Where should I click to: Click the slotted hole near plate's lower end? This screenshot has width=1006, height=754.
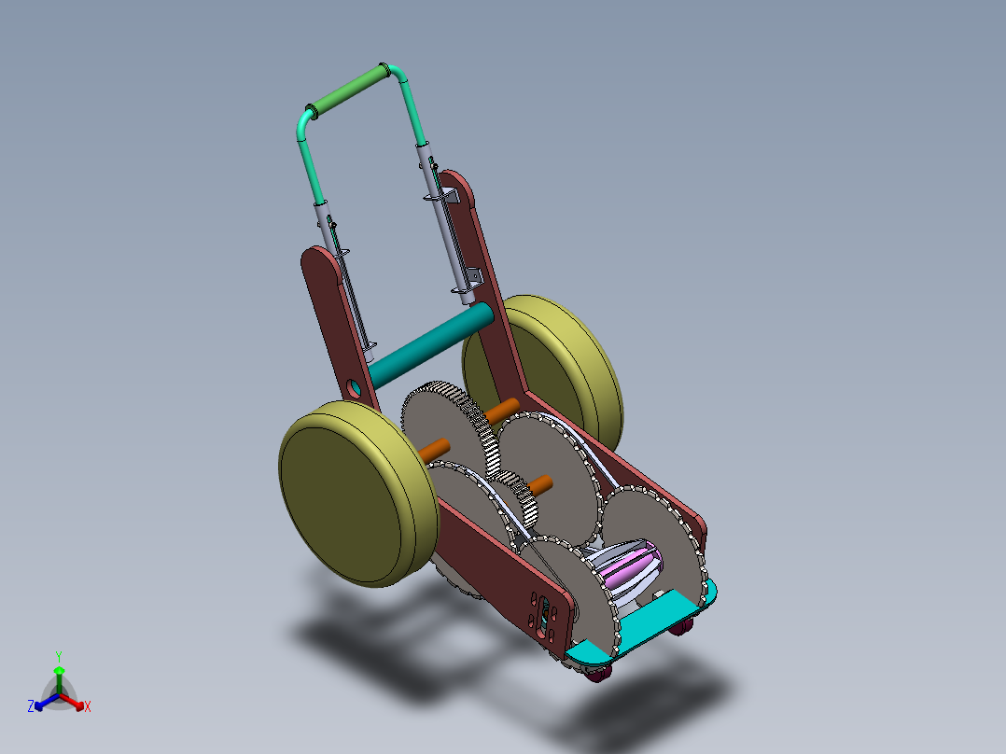545,617
